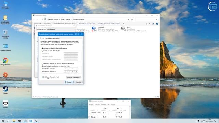Open the Origin desktop shortcut

click(5, 76)
